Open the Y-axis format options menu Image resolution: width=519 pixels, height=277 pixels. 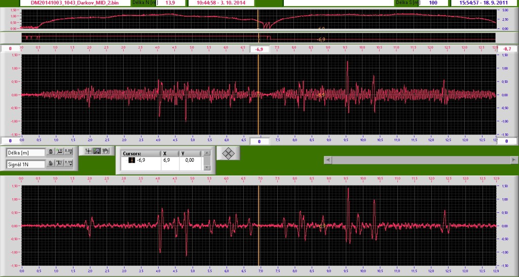point(68,163)
